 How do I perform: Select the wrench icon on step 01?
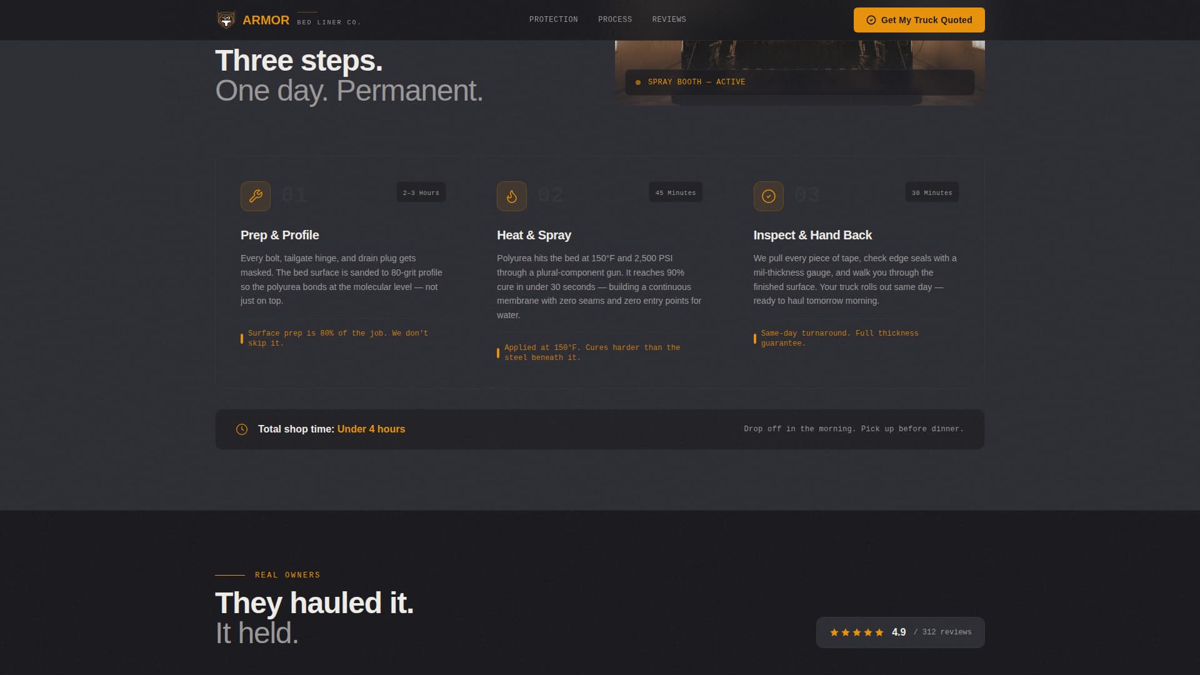point(256,196)
